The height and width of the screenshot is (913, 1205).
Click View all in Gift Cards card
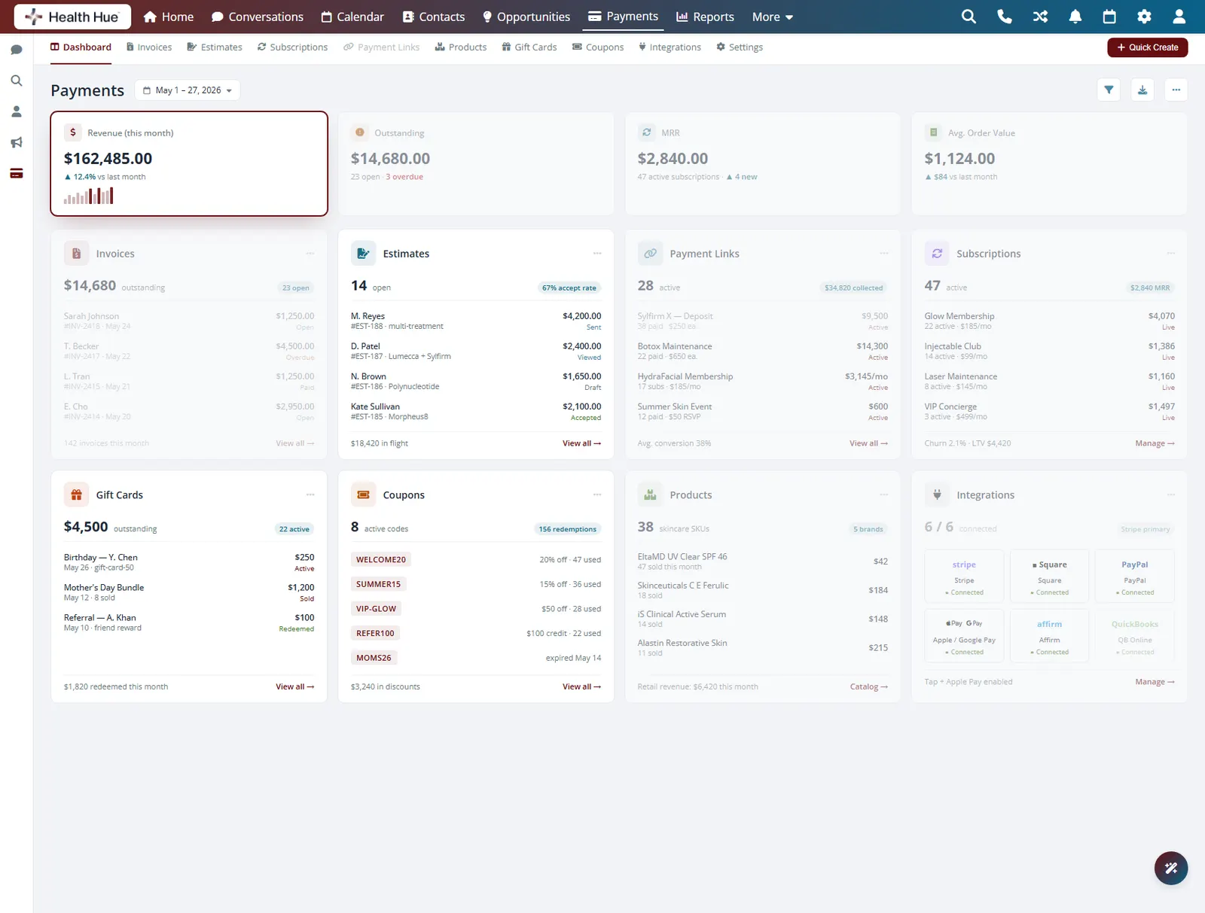294,686
